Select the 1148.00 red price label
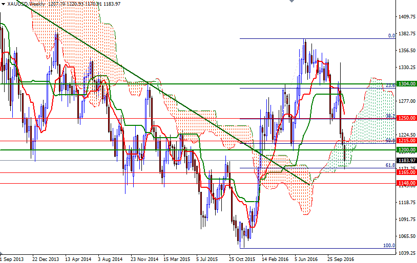Viewport: 417px width, 263px height. [x=407, y=183]
